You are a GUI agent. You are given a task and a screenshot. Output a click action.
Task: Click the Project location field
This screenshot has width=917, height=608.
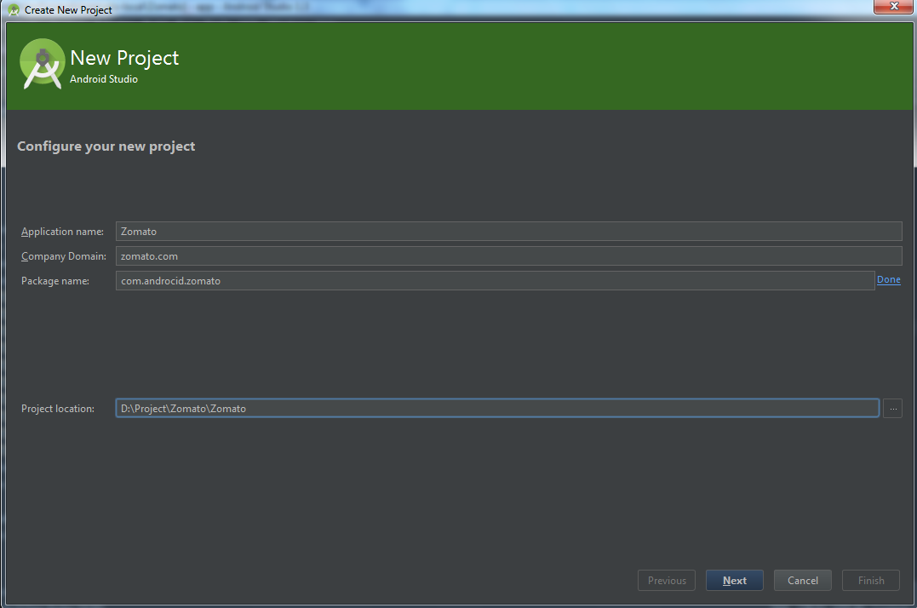[497, 408]
